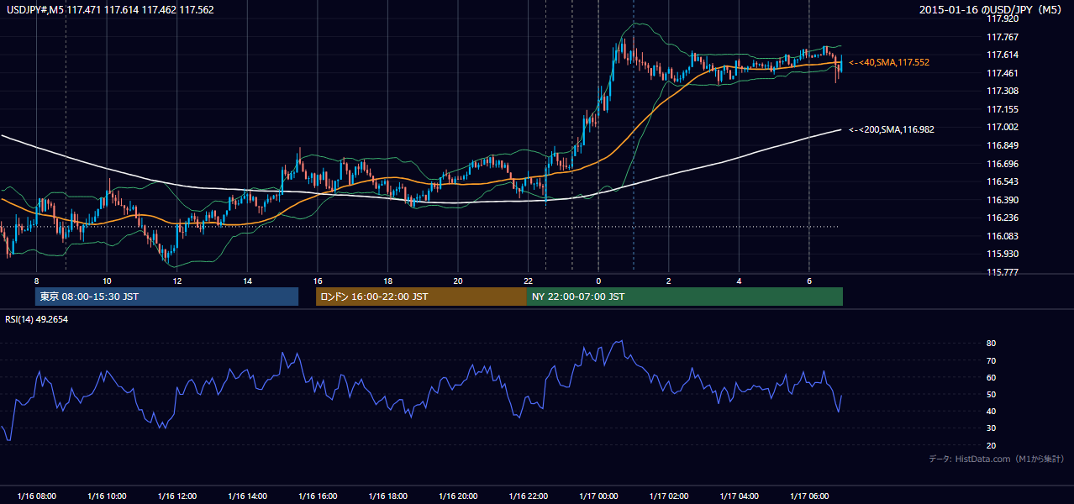Click the 40 SMA label reading 117.552
1074x504 pixels.
[889, 62]
